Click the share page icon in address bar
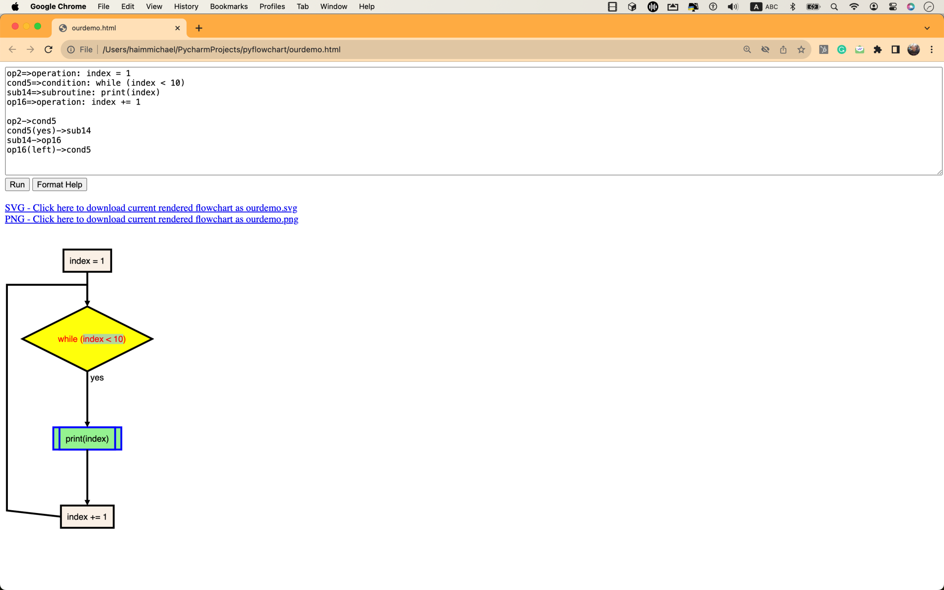The height and width of the screenshot is (590, 944). pos(783,49)
